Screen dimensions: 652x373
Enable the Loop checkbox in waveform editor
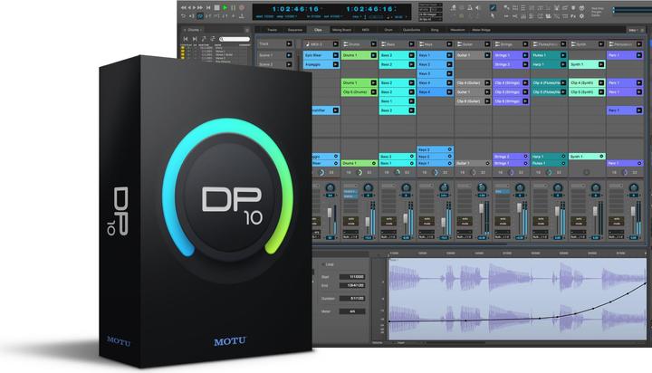pyautogui.click(x=323, y=264)
